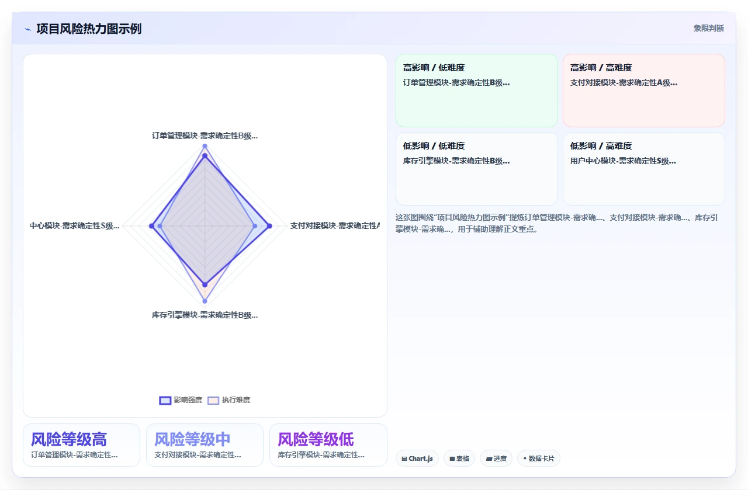
Task: Open the 高影响 / 高难度 quadrant card
Action: (644, 91)
